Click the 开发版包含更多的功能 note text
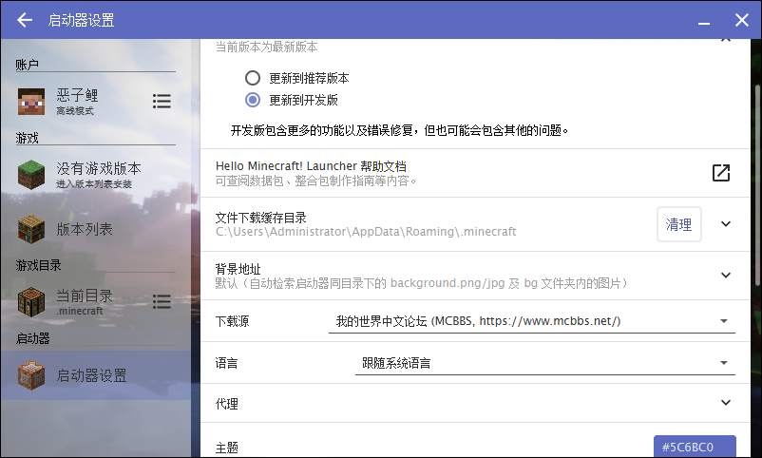The height and width of the screenshot is (458, 762). click(x=399, y=130)
